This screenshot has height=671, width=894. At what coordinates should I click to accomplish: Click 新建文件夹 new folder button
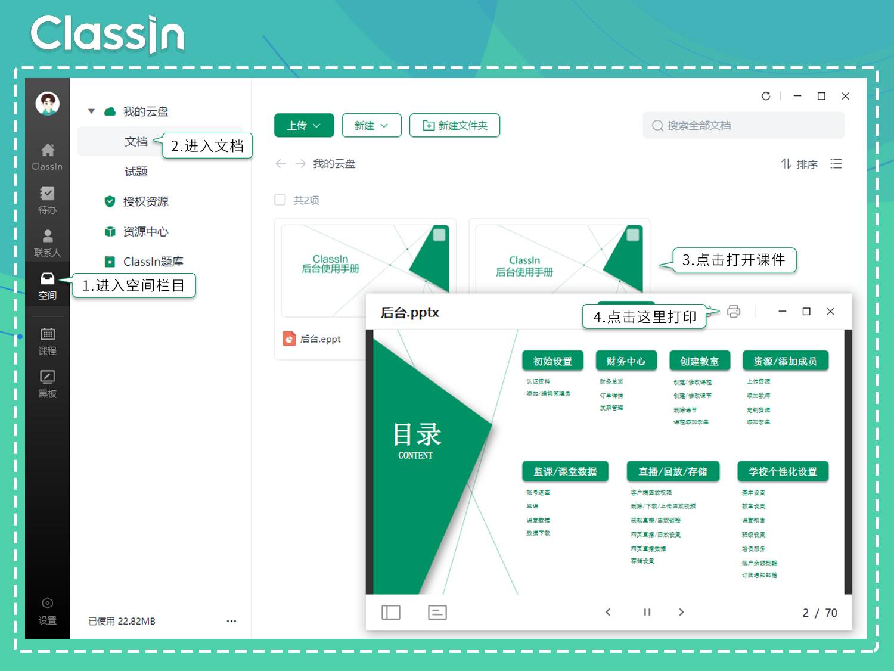point(455,125)
